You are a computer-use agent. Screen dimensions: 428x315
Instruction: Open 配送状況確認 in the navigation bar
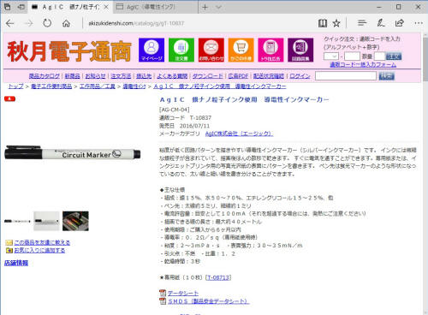tap(269, 76)
